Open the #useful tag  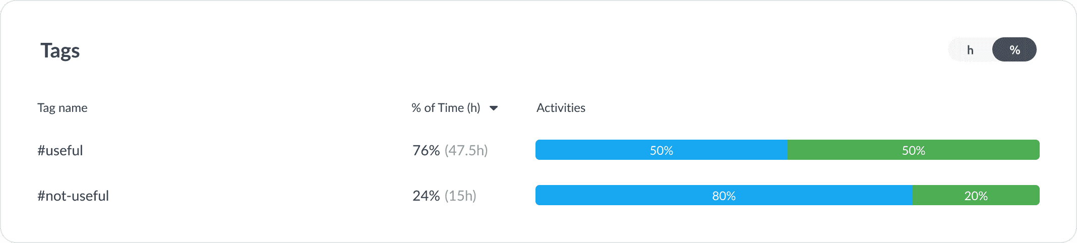pyautogui.click(x=60, y=150)
